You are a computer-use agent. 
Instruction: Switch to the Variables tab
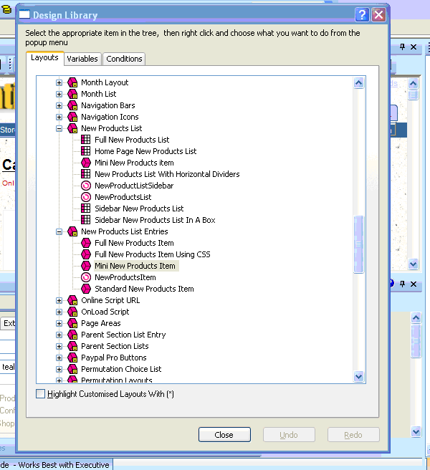[82, 59]
